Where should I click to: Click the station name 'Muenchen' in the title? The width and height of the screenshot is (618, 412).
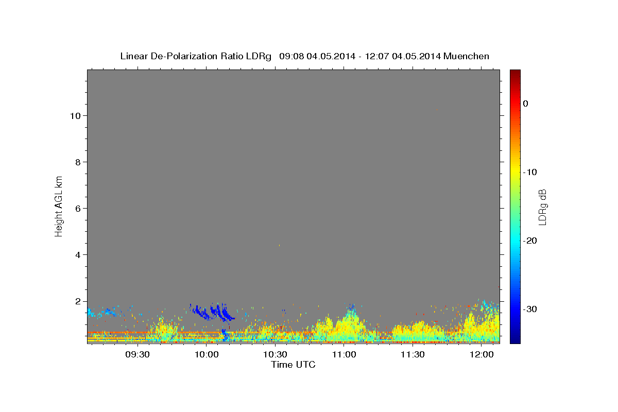pos(467,56)
